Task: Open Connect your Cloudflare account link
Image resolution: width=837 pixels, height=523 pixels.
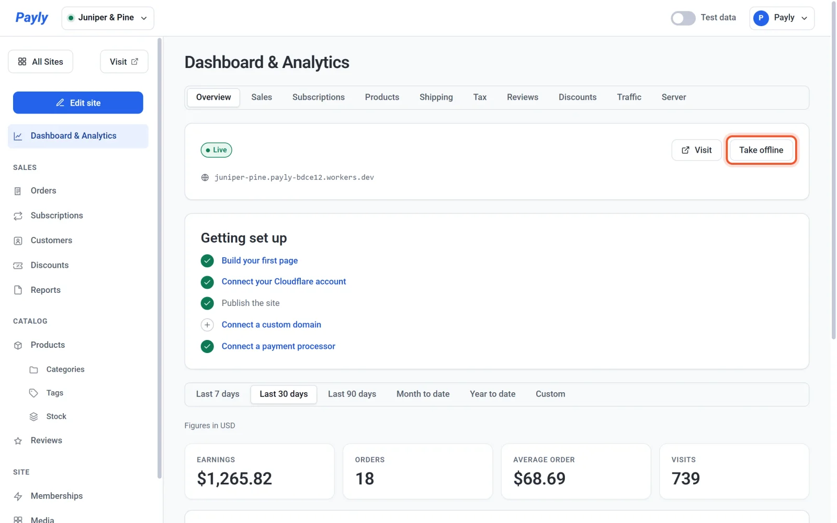Action: [x=284, y=281]
